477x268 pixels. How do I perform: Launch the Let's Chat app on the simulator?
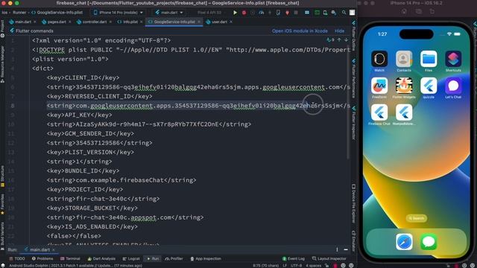[x=453, y=86]
